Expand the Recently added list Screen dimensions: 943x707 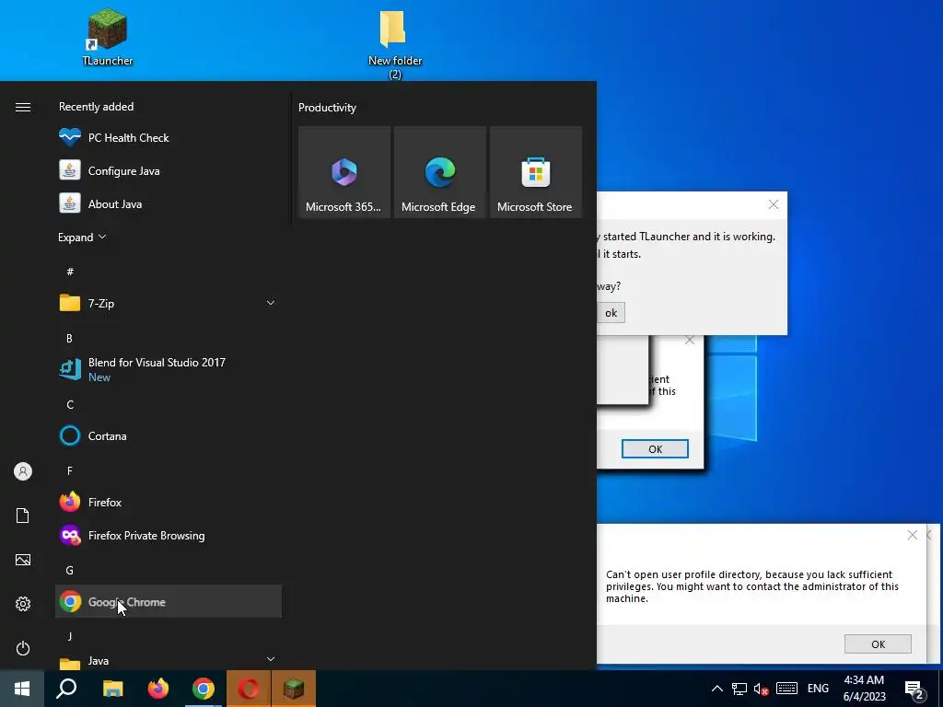pyautogui.click(x=82, y=238)
